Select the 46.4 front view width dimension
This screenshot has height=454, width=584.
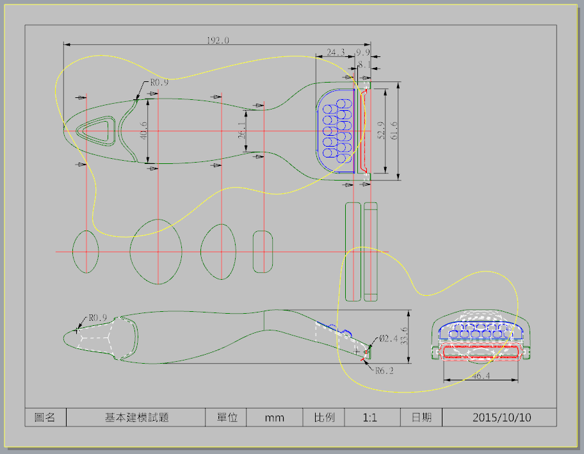coord(480,377)
